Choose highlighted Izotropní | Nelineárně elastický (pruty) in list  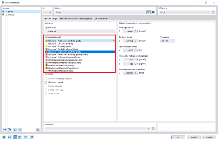pos(80,52)
